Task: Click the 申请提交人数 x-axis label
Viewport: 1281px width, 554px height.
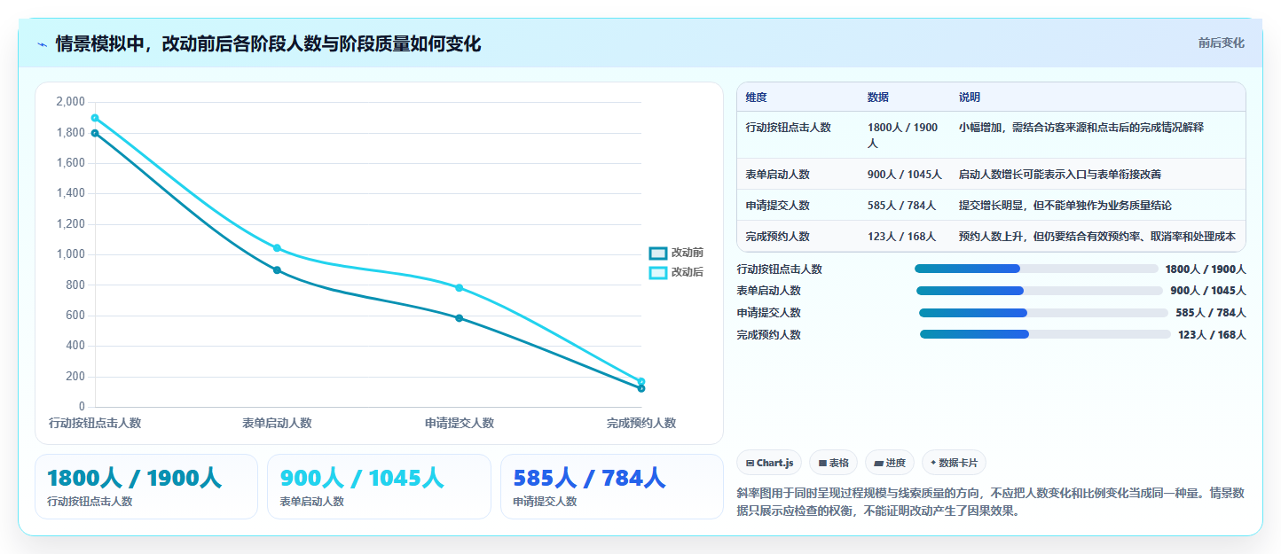Action: 459,424
